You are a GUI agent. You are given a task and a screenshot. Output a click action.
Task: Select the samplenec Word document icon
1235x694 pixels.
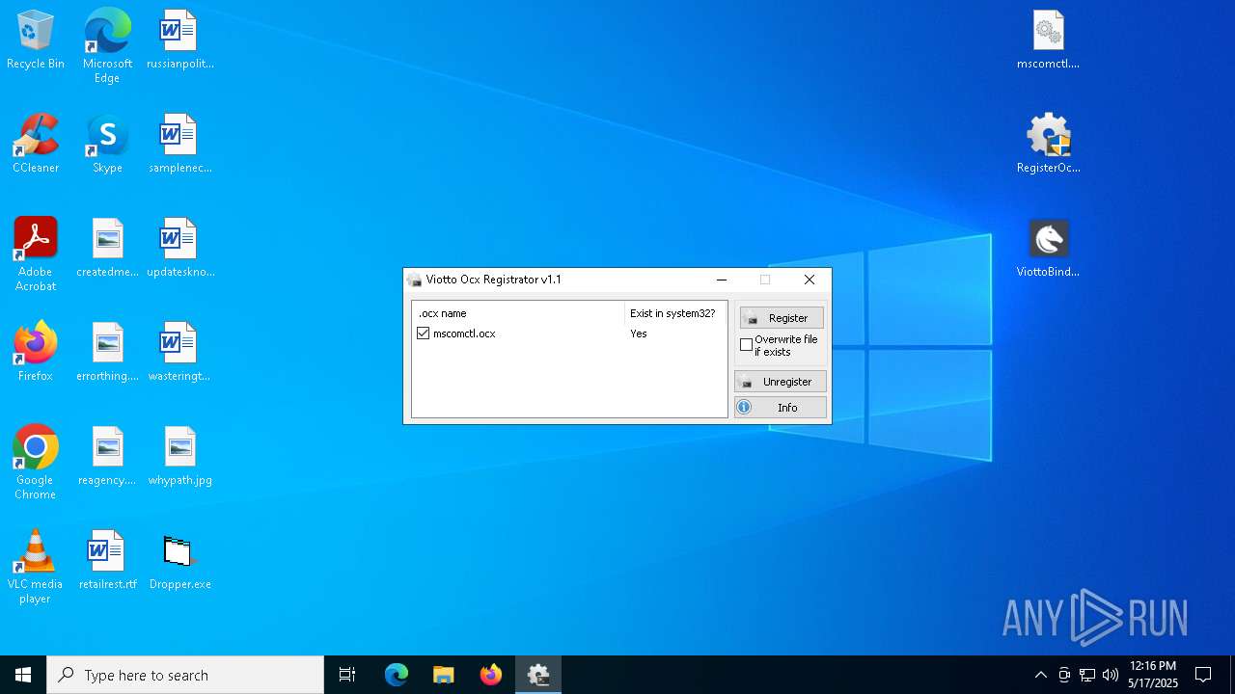tap(179, 145)
